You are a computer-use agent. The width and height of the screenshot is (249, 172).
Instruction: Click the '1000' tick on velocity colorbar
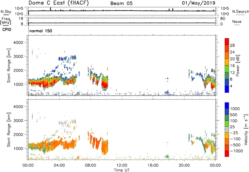point(235,109)
